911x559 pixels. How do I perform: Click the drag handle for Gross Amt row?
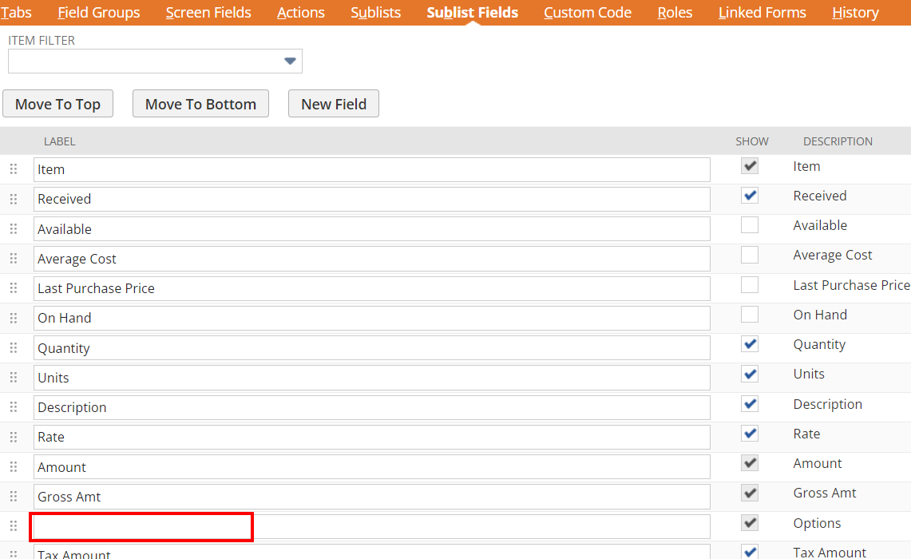pyautogui.click(x=14, y=497)
